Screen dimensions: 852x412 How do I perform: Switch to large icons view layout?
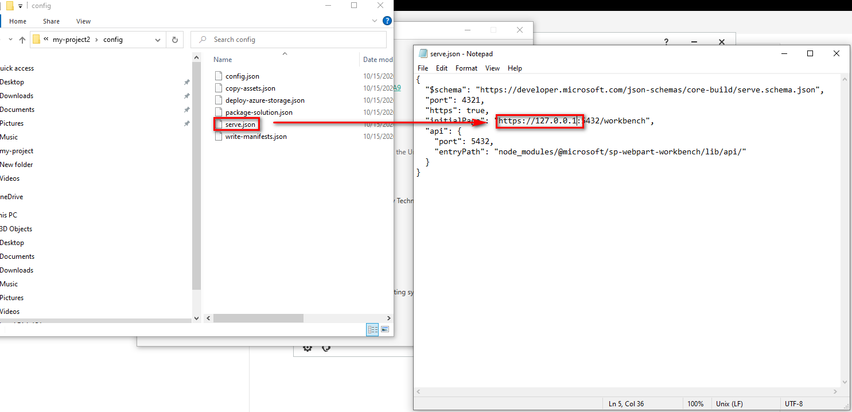tap(385, 329)
